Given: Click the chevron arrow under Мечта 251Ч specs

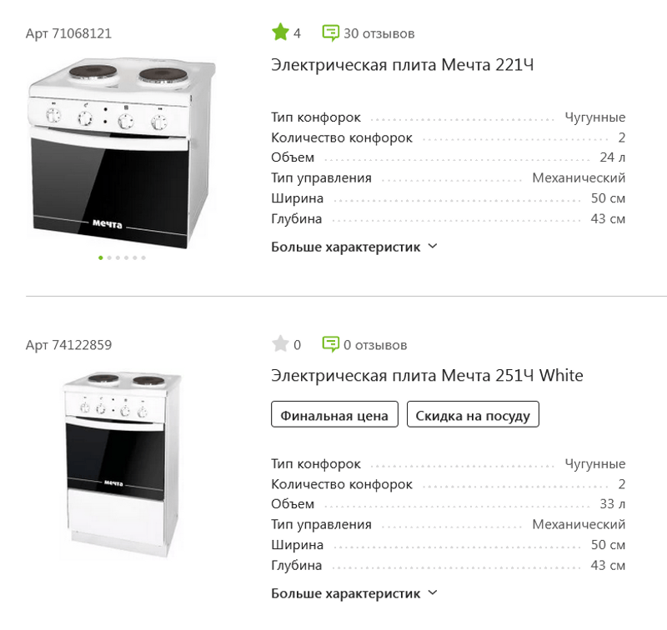Looking at the screenshot, I should click(432, 593).
